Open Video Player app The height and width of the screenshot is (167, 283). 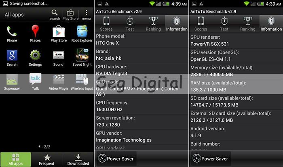point(59,82)
